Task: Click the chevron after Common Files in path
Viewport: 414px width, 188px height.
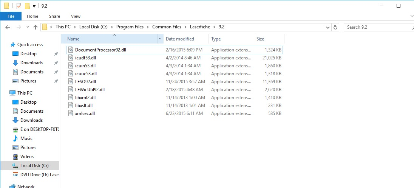Action: tap(185, 27)
